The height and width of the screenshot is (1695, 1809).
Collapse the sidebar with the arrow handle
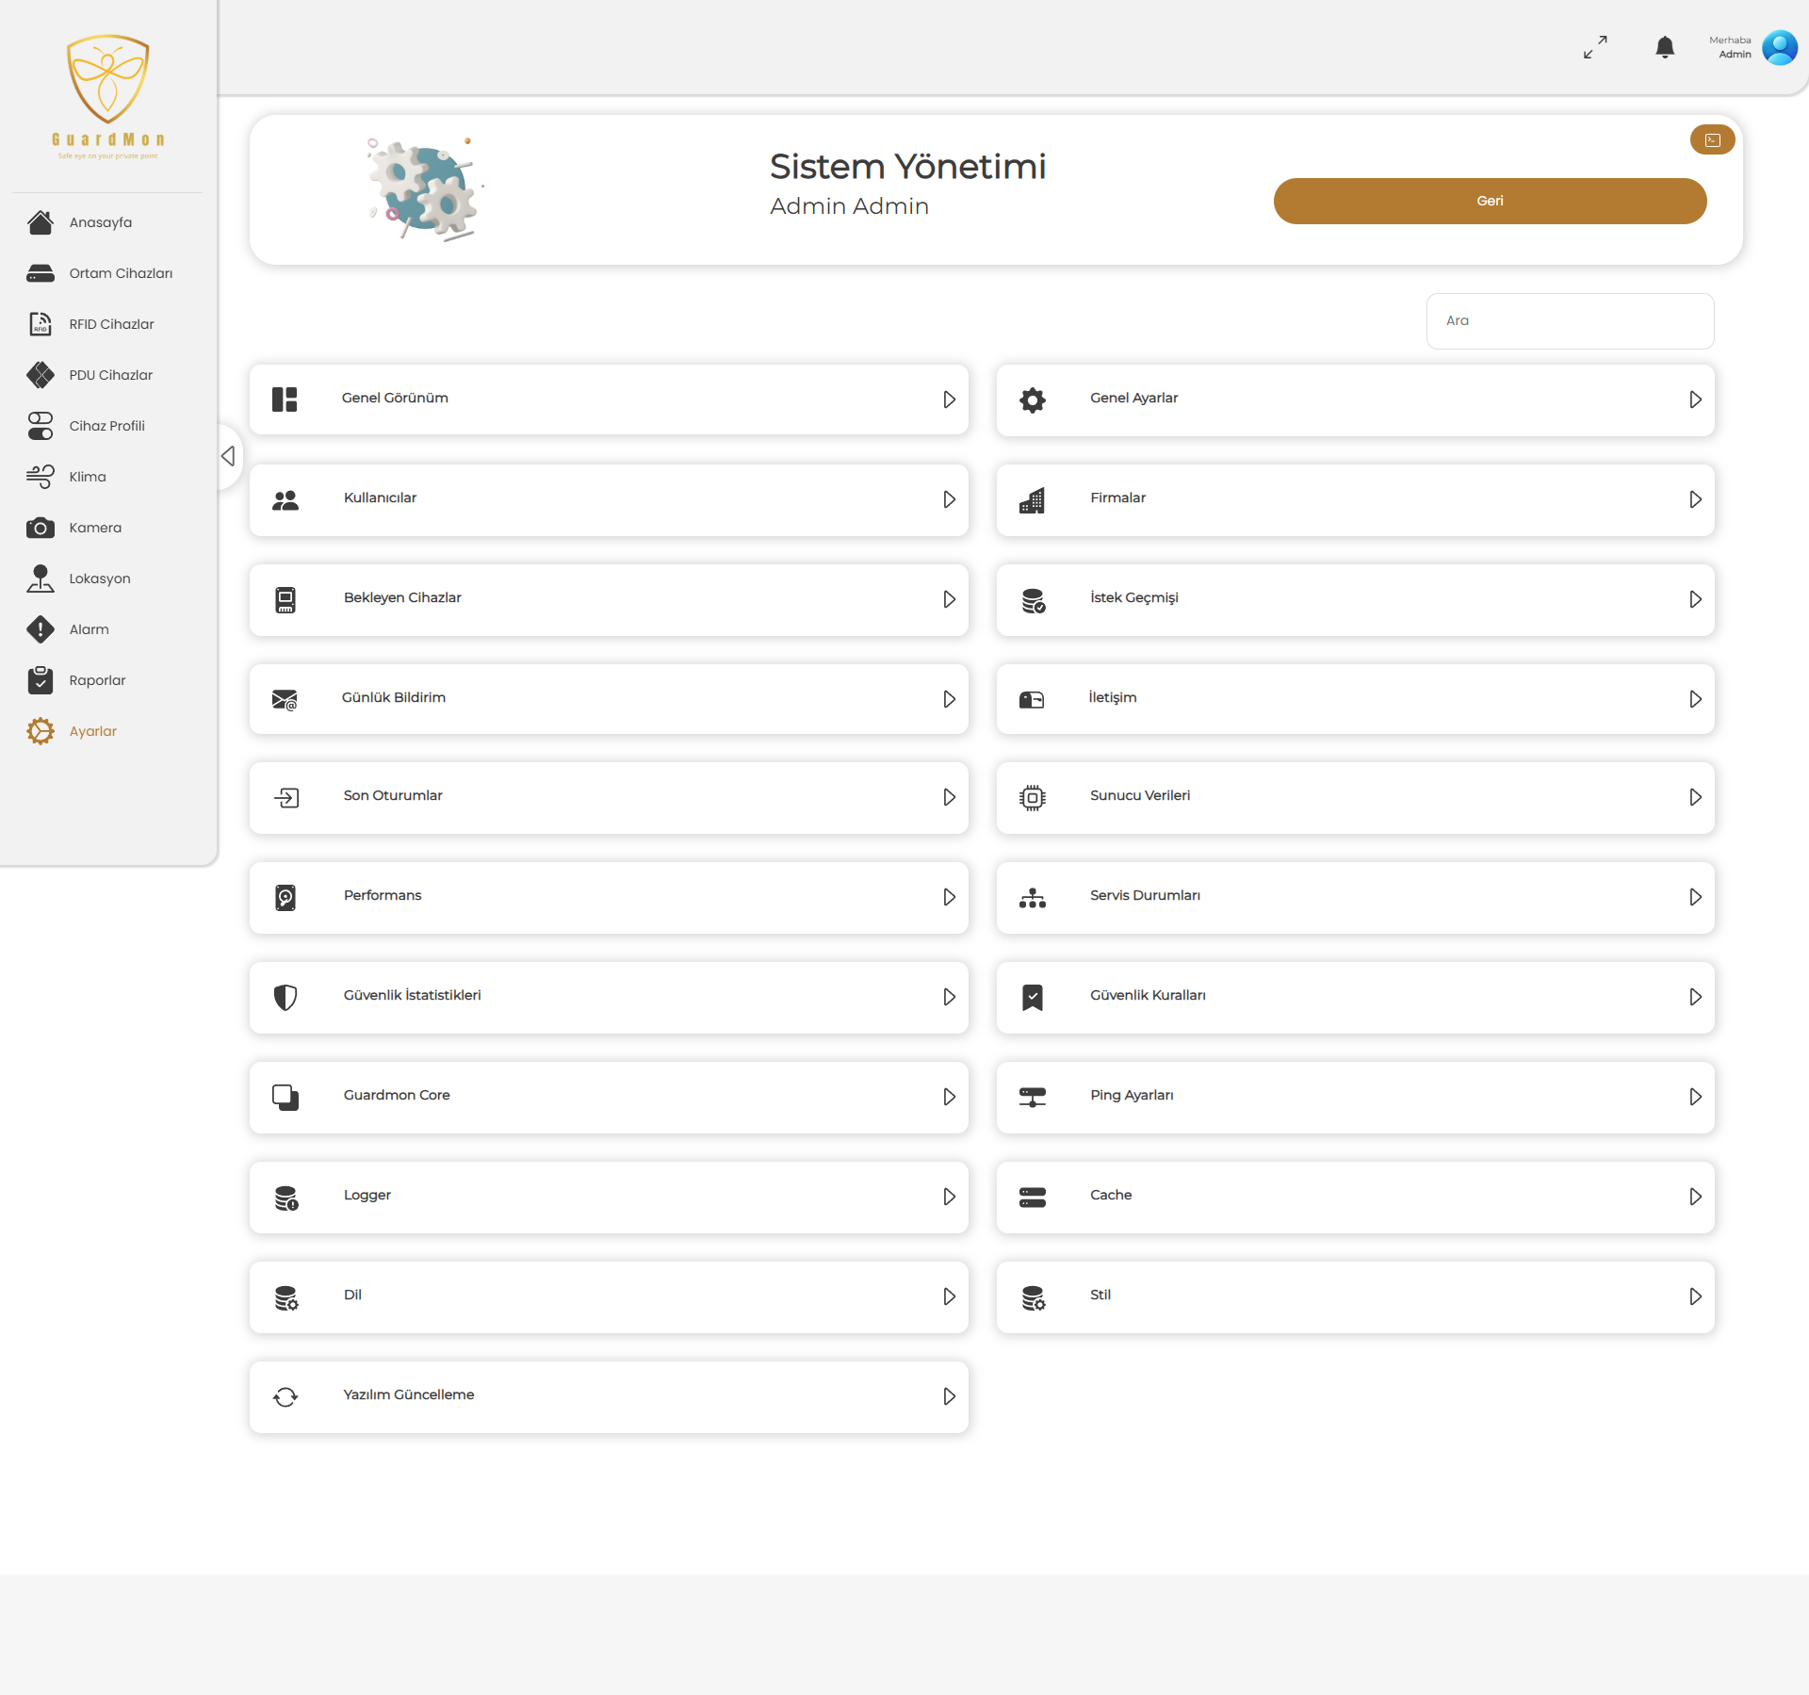tap(228, 456)
